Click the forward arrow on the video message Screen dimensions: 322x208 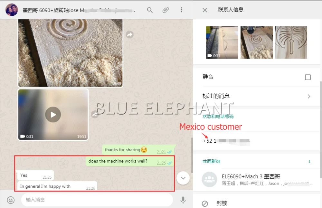95,115
